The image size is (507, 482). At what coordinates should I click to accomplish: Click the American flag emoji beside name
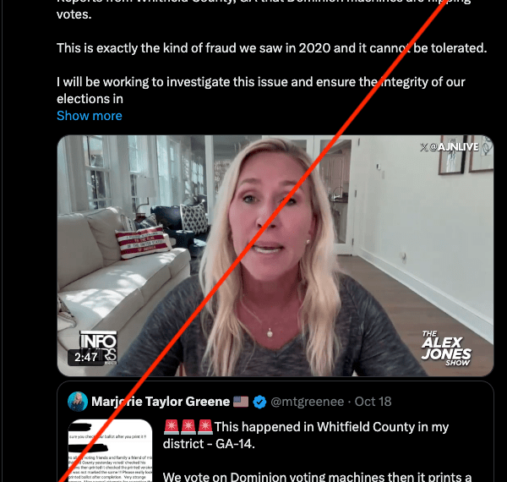pos(241,402)
